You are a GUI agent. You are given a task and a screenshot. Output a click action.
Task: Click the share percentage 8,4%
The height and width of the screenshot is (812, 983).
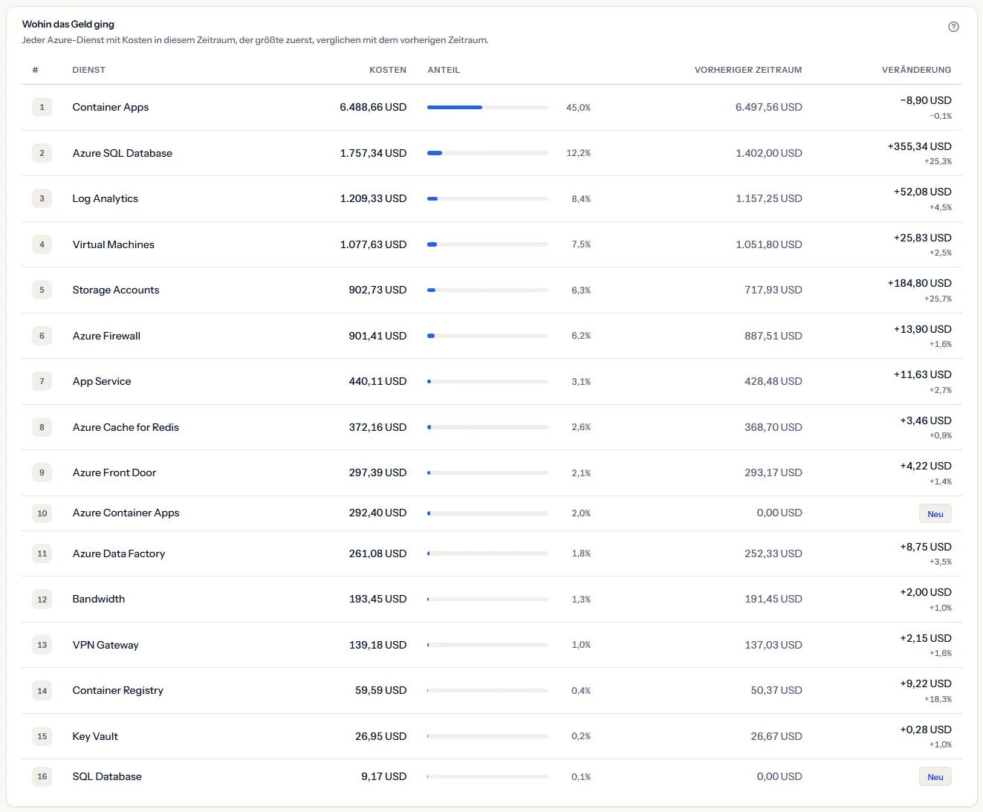click(x=581, y=199)
